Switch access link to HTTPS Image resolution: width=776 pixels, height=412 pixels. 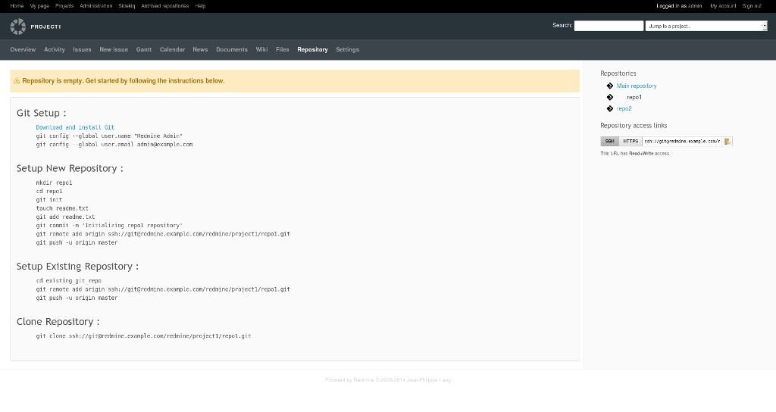coord(630,142)
